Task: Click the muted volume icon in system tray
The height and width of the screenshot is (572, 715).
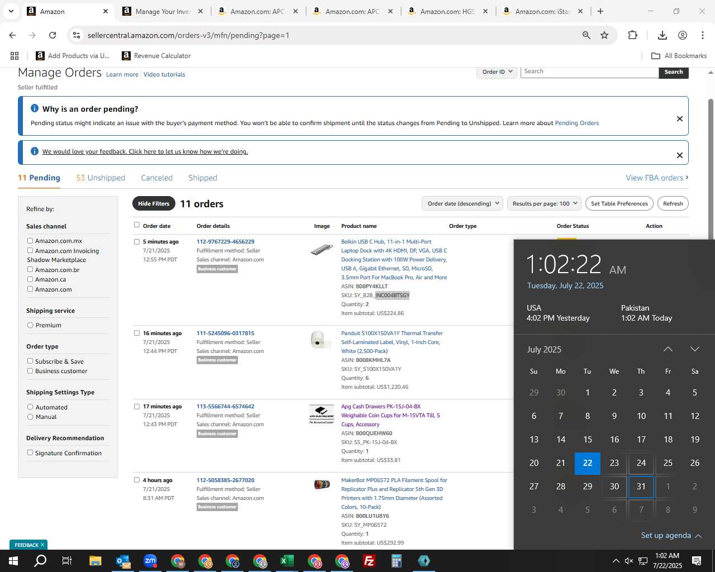Action: (629, 561)
